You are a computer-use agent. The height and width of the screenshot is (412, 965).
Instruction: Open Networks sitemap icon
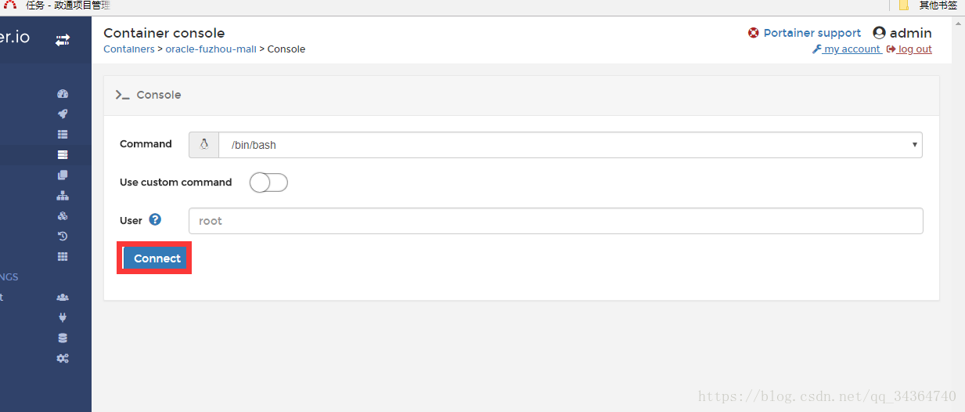click(63, 196)
